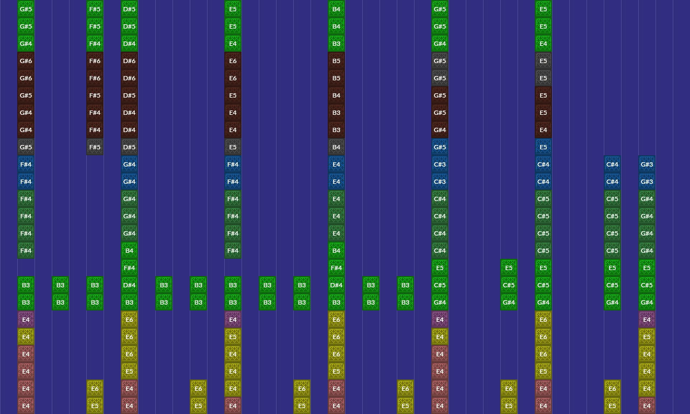Select the maroon D#6 note block
This screenshot has height=414, width=690.
(129, 61)
